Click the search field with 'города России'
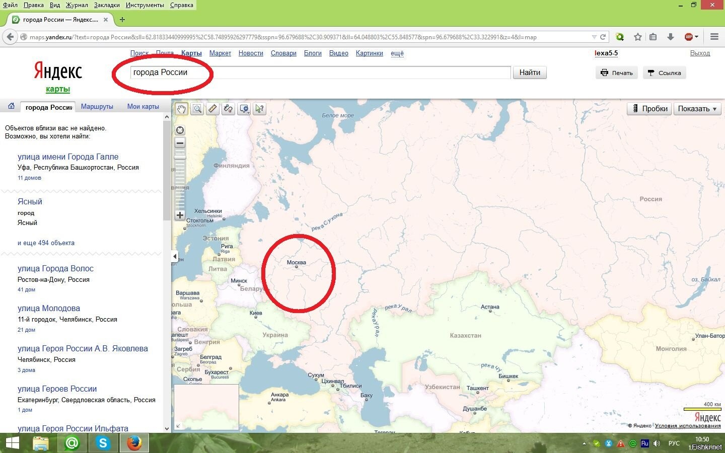 click(320, 72)
